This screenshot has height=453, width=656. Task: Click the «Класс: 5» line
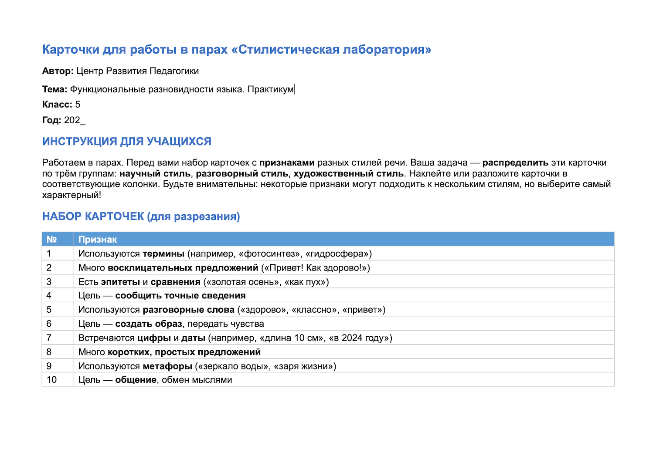pos(61,105)
